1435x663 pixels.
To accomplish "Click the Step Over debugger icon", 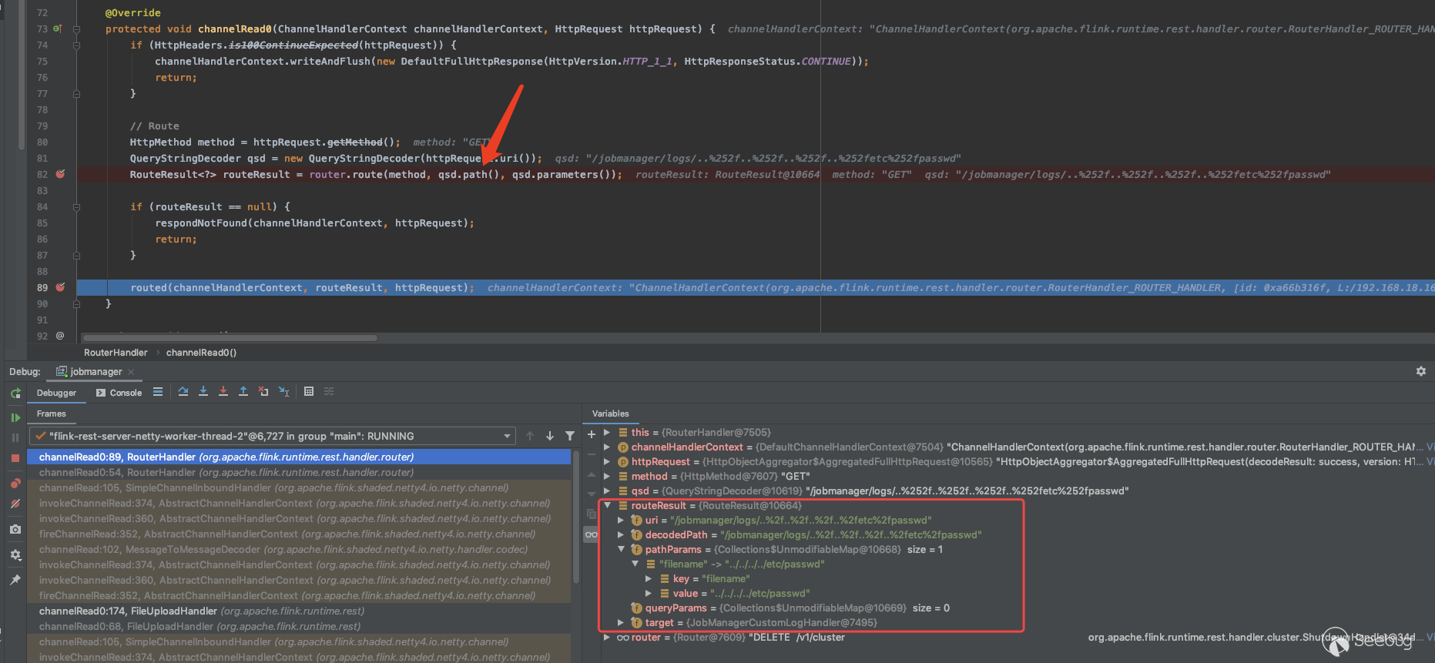I will (183, 391).
